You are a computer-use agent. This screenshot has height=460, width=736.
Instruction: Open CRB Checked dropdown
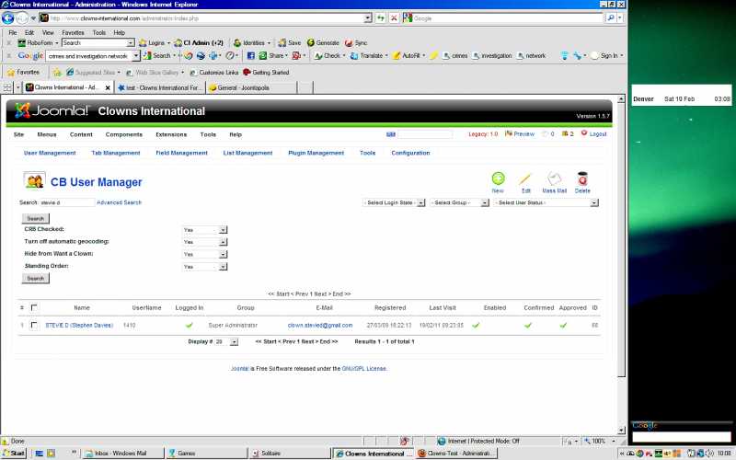click(204, 230)
